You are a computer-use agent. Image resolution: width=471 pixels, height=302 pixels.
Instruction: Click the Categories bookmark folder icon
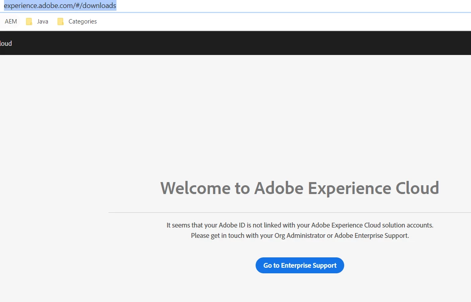[60, 22]
